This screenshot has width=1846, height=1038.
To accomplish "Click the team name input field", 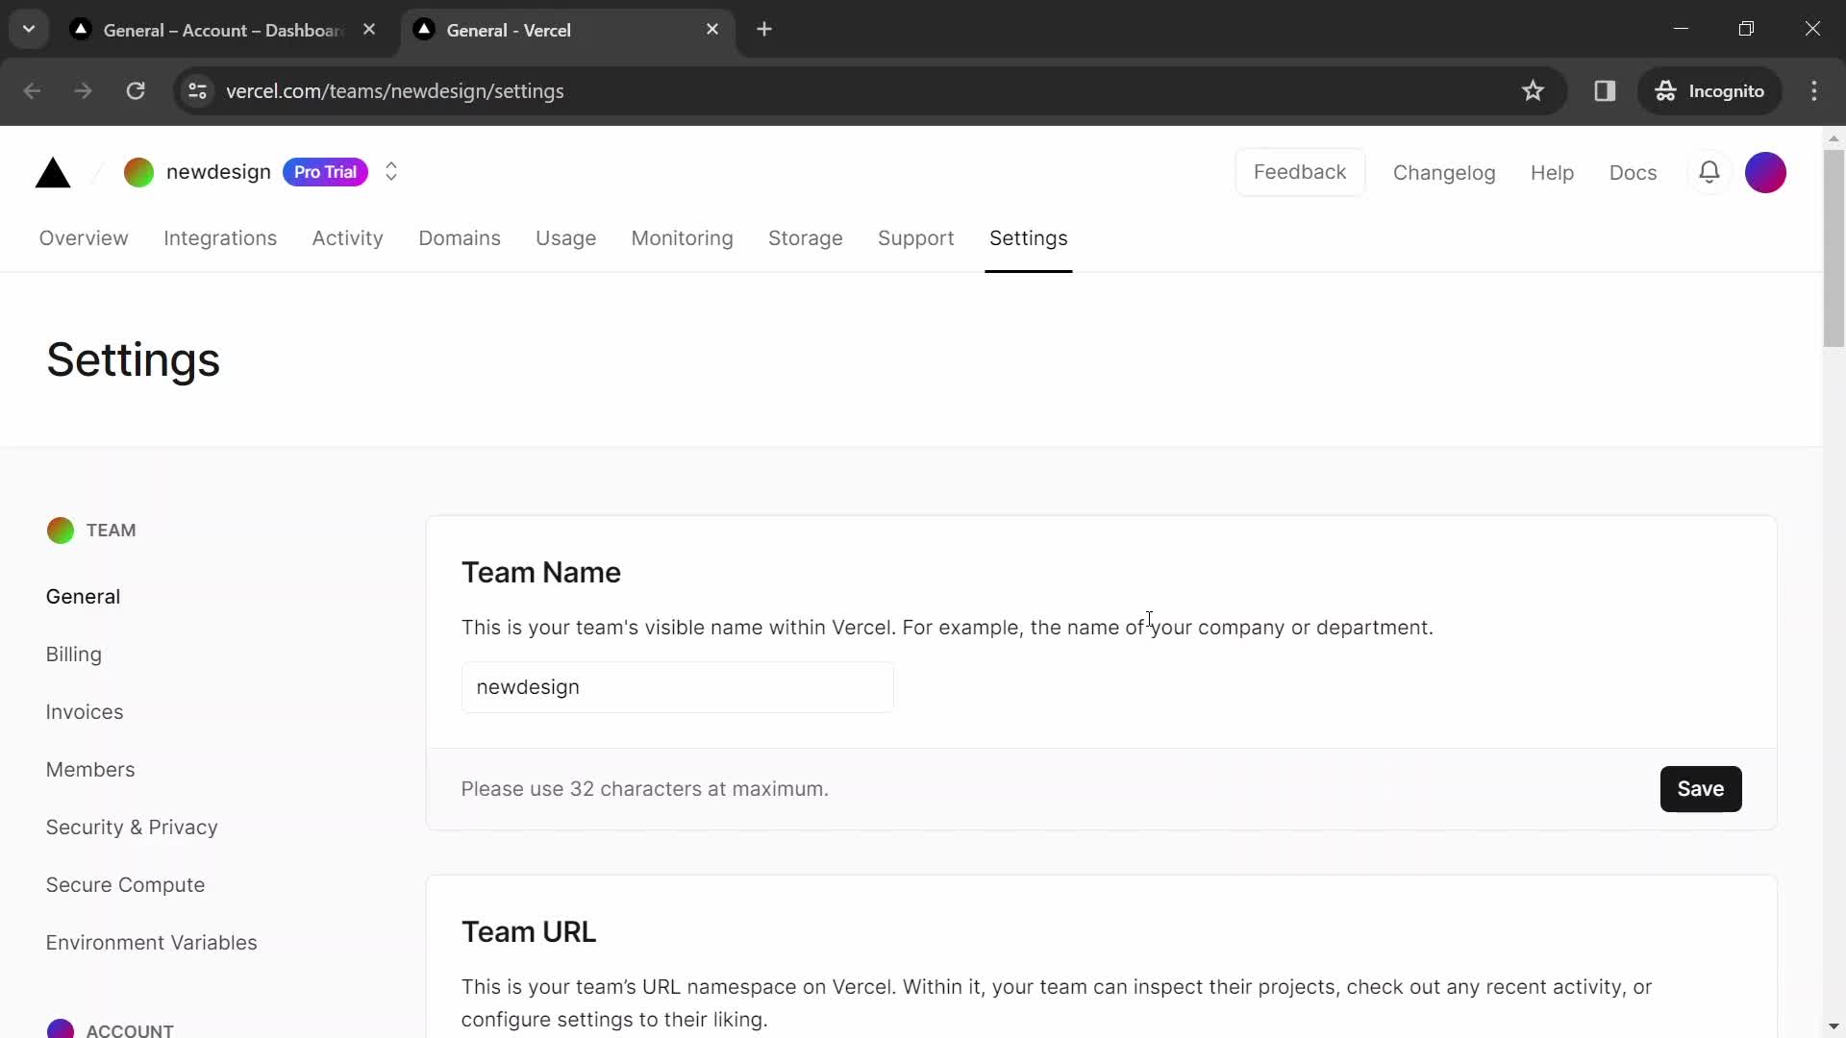I will (x=677, y=687).
